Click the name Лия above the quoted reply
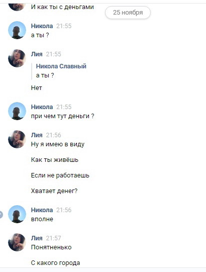Screen dimensions: 206x272 [37, 54]
